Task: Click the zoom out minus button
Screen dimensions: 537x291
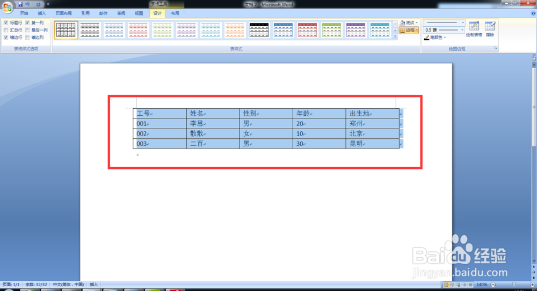Action: pos(493,285)
